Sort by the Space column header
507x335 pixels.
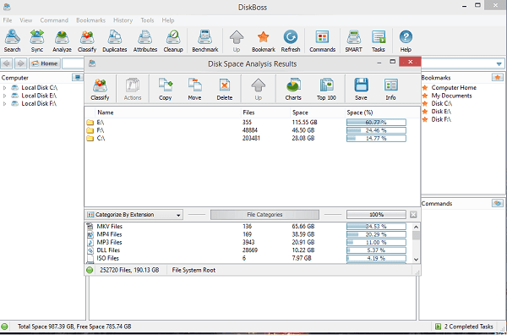[317, 113]
